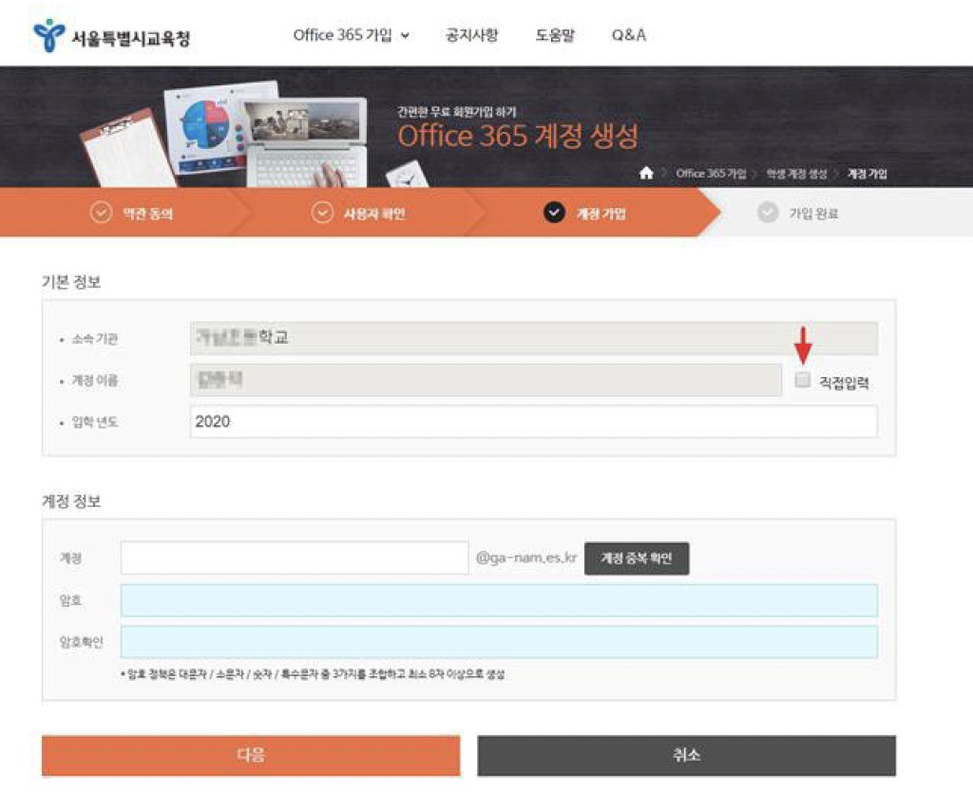Click the 직접입력 label text
The image size is (973, 809).
(x=844, y=383)
